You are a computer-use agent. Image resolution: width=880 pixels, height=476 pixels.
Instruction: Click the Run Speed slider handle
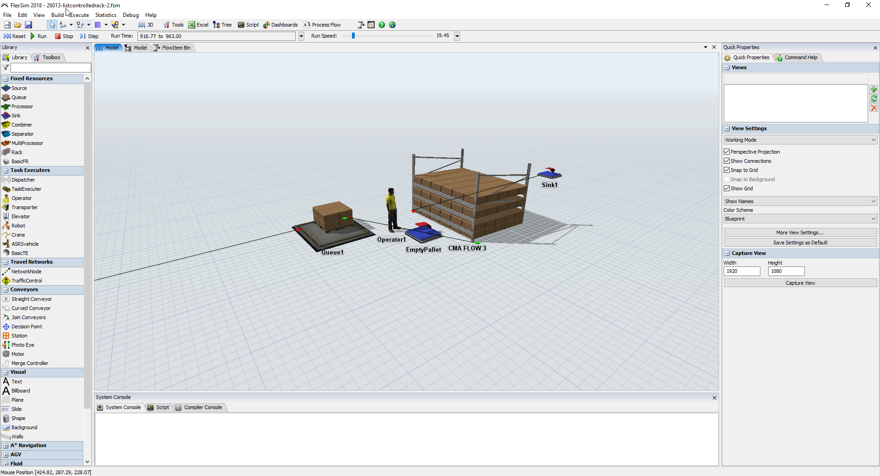(x=353, y=36)
